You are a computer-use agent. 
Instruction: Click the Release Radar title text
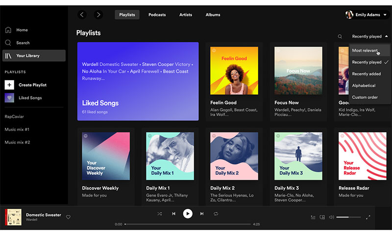coord(354,188)
